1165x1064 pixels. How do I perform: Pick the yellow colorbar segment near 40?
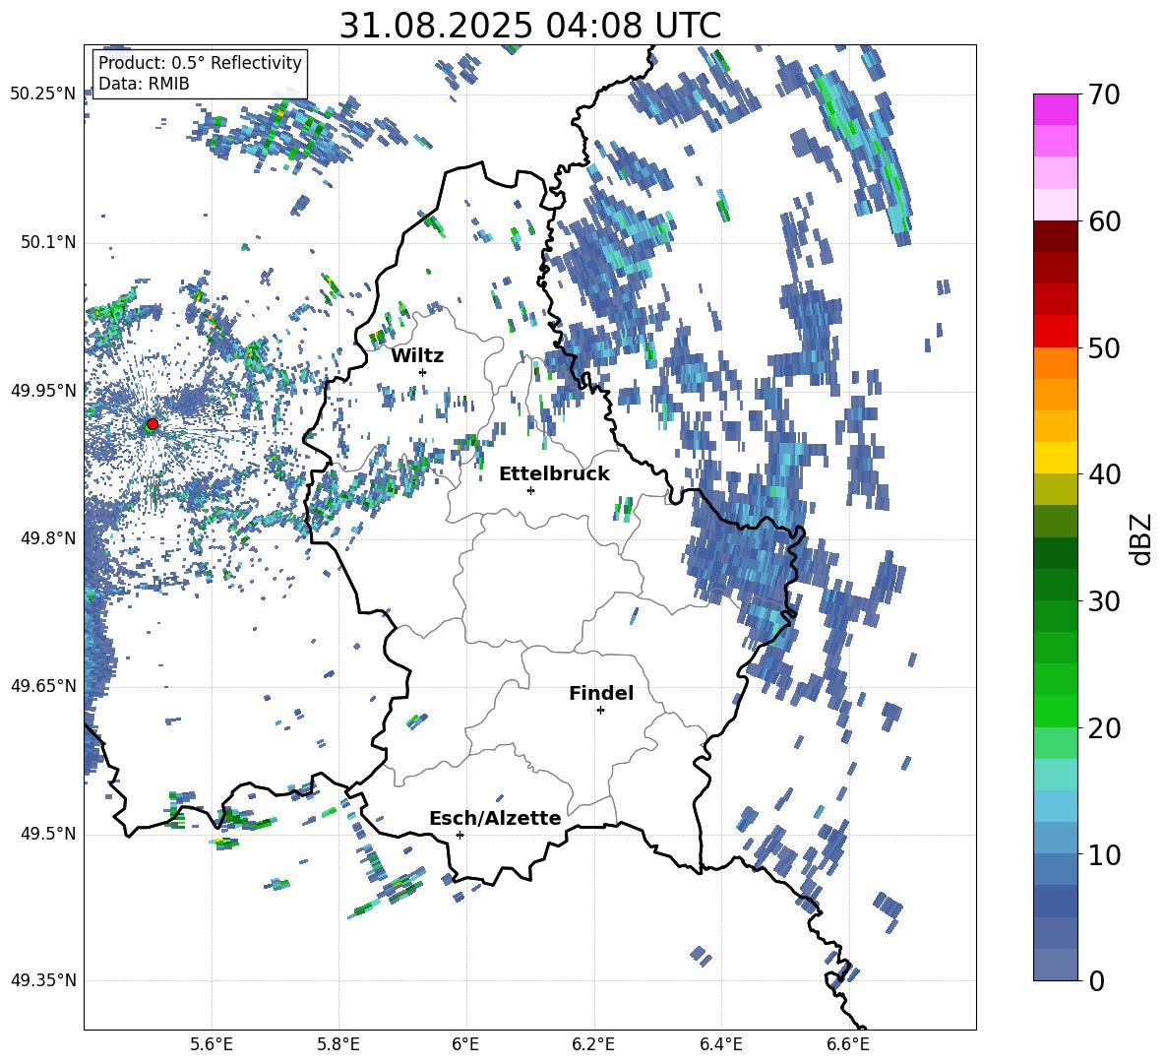pos(1056,459)
